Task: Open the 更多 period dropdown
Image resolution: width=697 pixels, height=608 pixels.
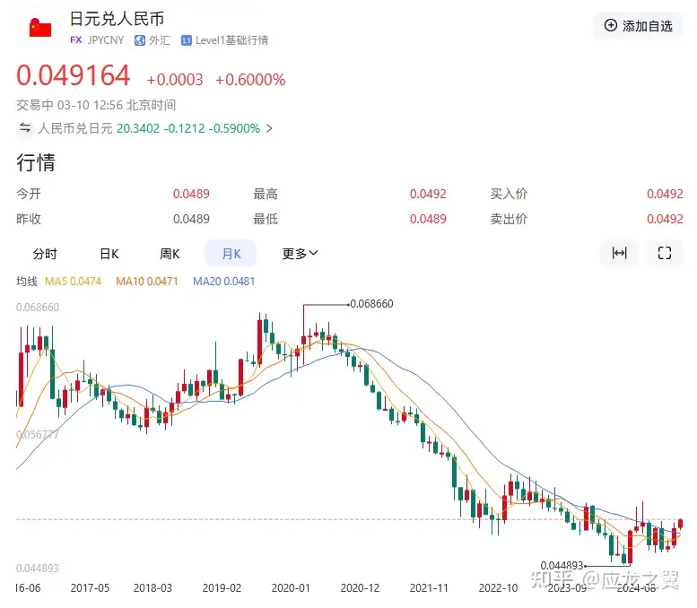Action: click(300, 254)
